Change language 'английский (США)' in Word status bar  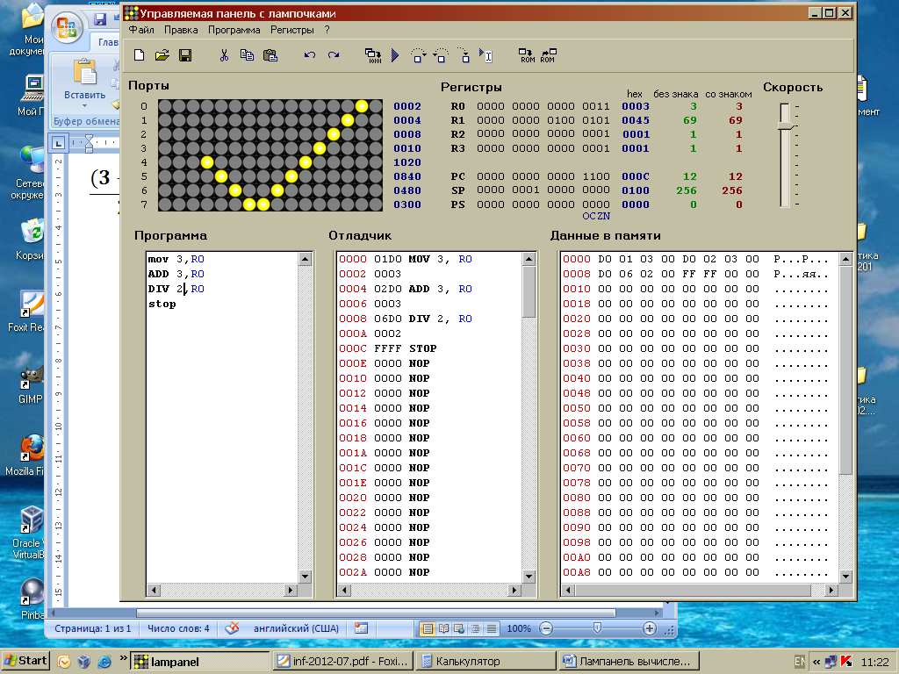click(296, 628)
